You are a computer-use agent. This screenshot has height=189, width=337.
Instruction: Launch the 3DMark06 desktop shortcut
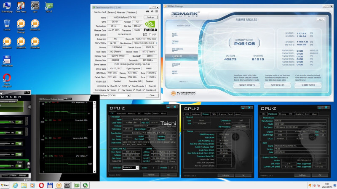point(35,43)
